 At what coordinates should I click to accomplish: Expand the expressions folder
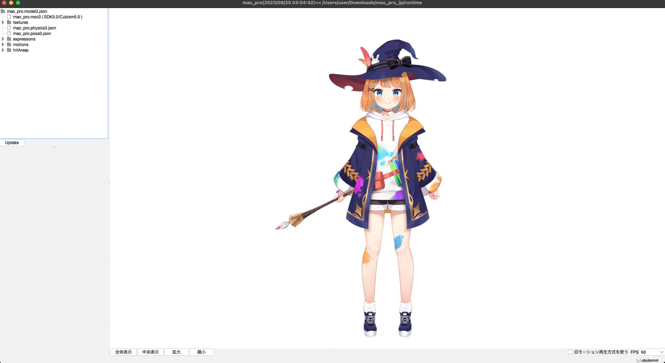[x=3, y=39]
